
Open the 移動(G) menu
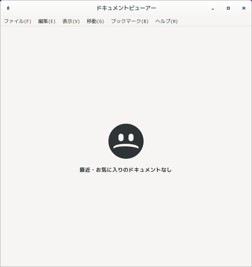(x=95, y=21)
